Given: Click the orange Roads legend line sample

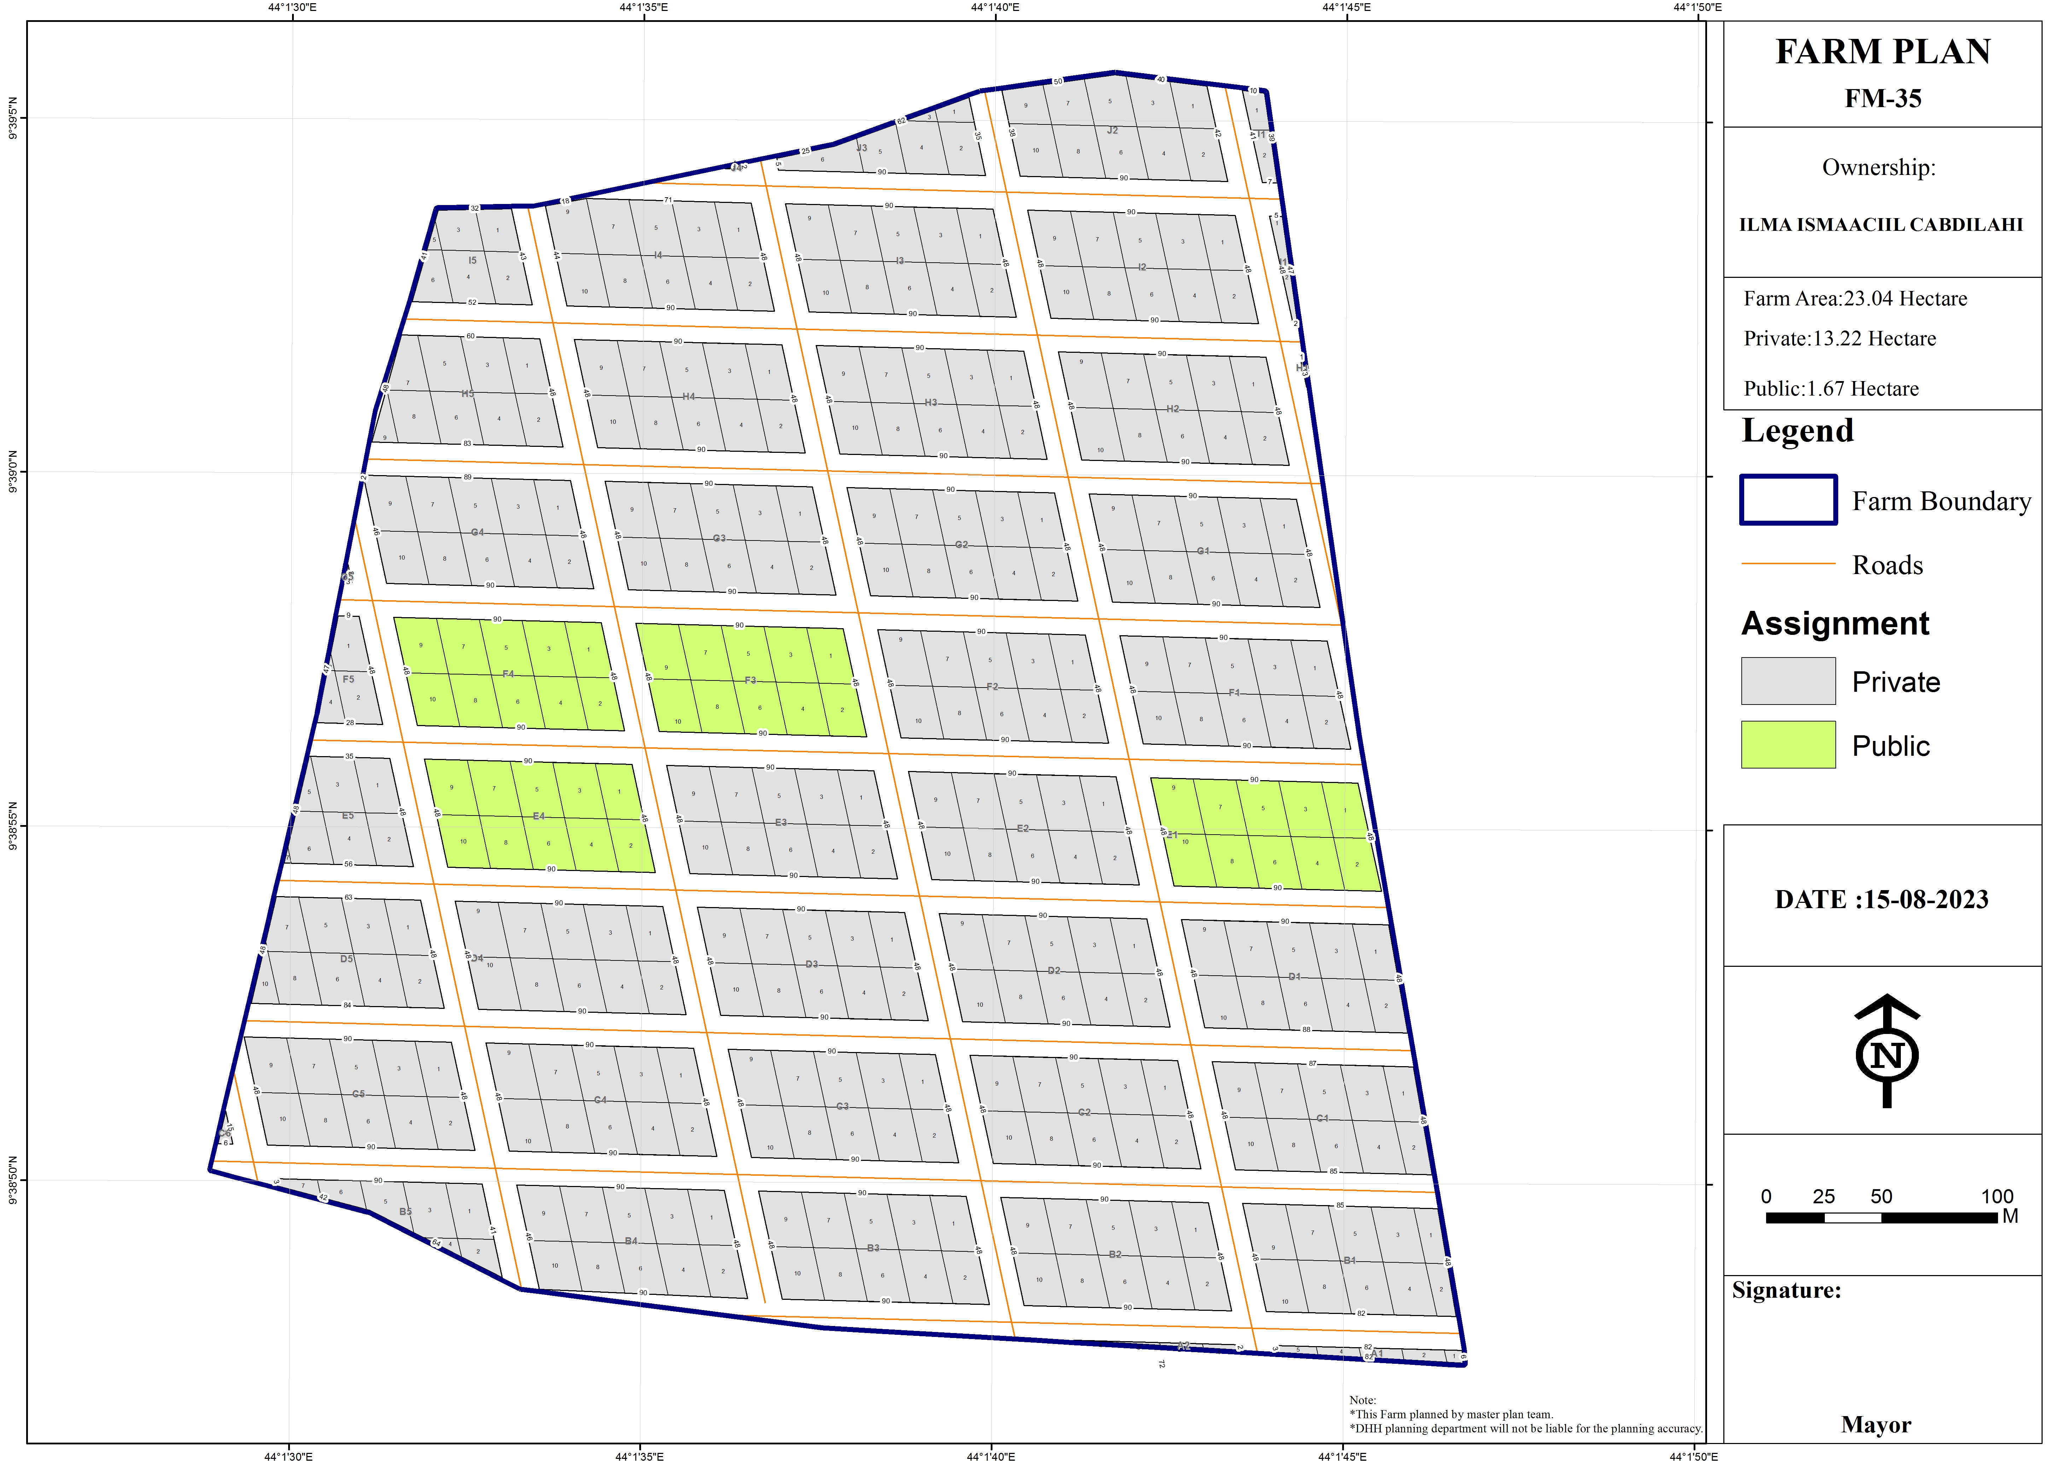Looking at the screenshot, I should pyautogui.click(x=1788, y=563).
